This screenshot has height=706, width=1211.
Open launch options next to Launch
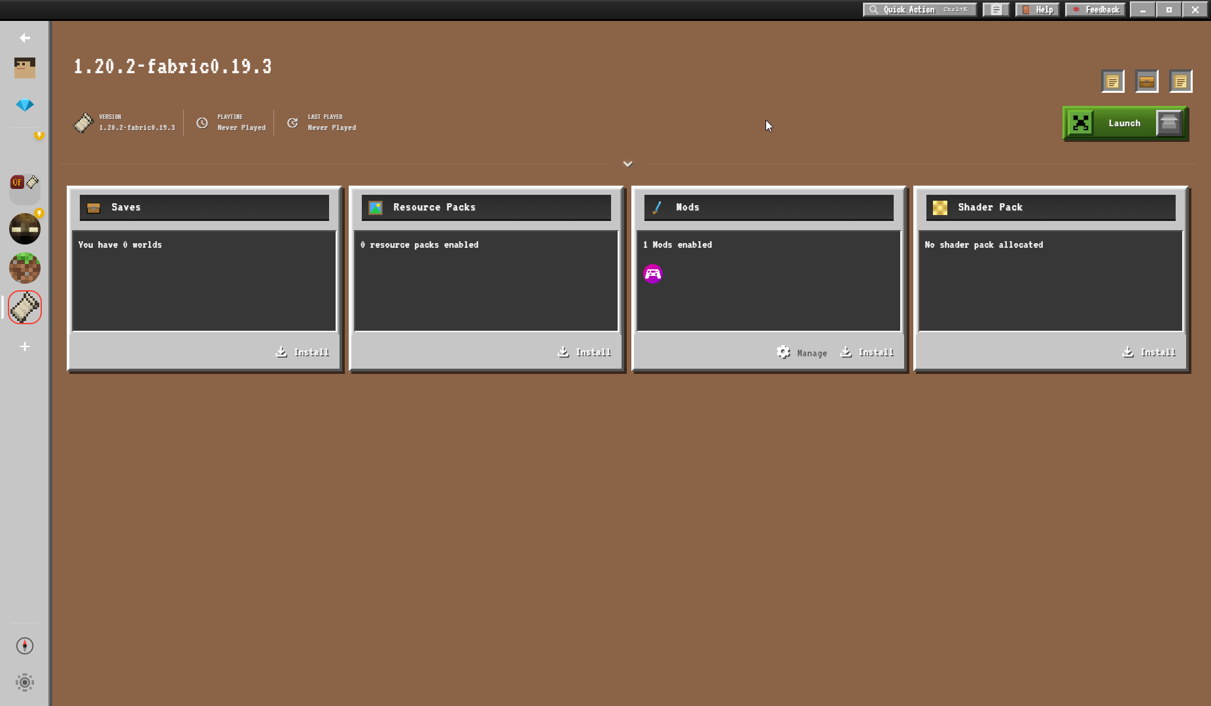tap(1169, 123)
